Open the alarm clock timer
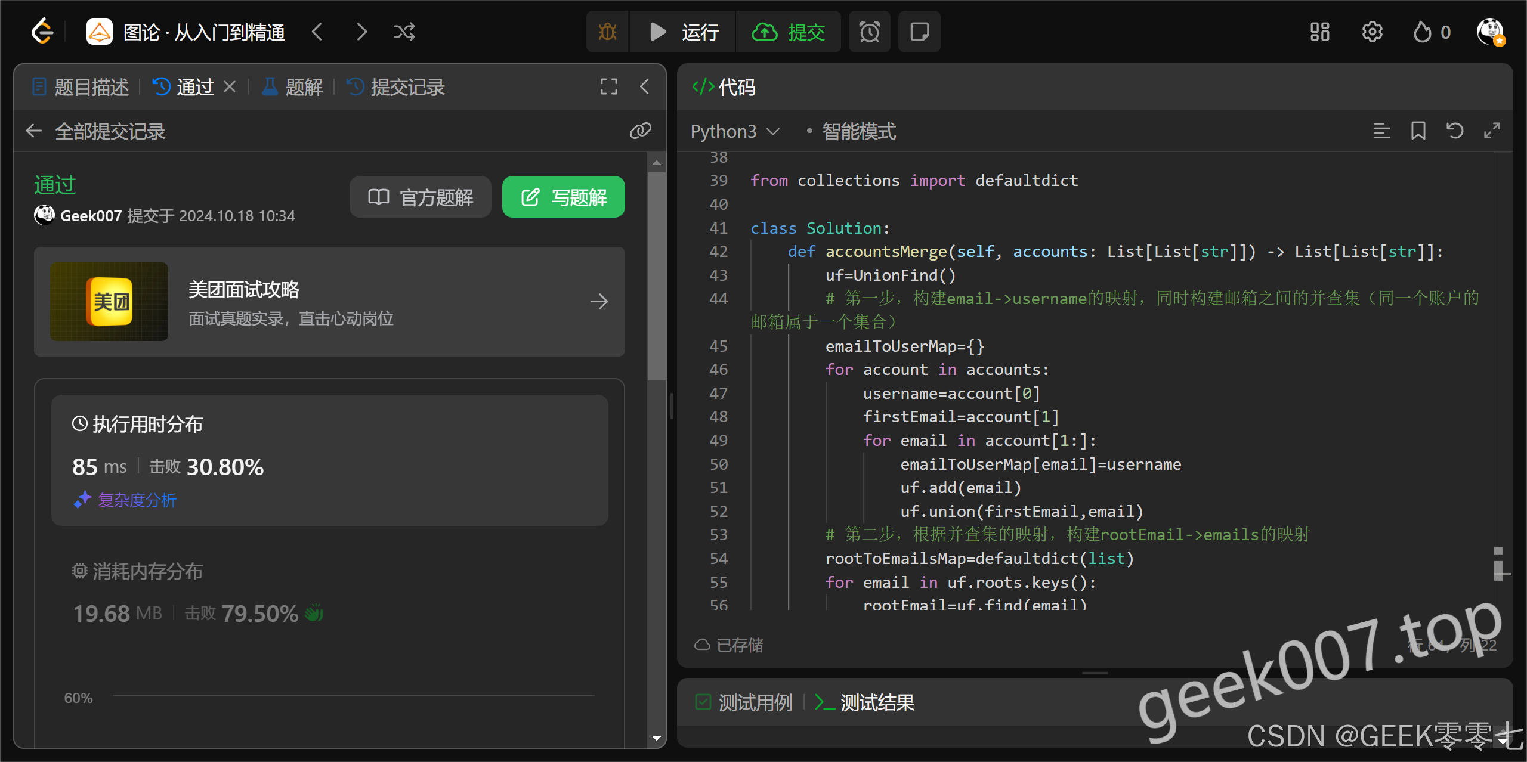 pyautogui.click(x=869, y=32)
